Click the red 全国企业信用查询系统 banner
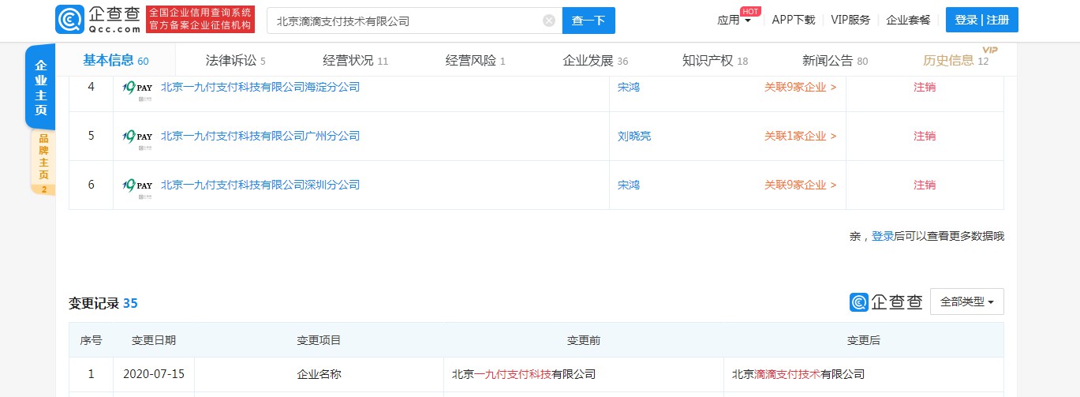 point(201,19)
